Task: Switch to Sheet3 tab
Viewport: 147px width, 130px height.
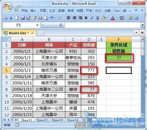Action: click(57, 120)
